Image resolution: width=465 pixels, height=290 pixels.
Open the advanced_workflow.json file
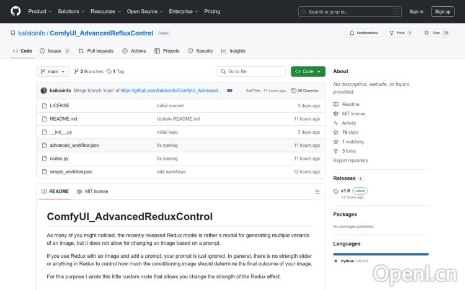pyautogui.click(x=74, y=145)
